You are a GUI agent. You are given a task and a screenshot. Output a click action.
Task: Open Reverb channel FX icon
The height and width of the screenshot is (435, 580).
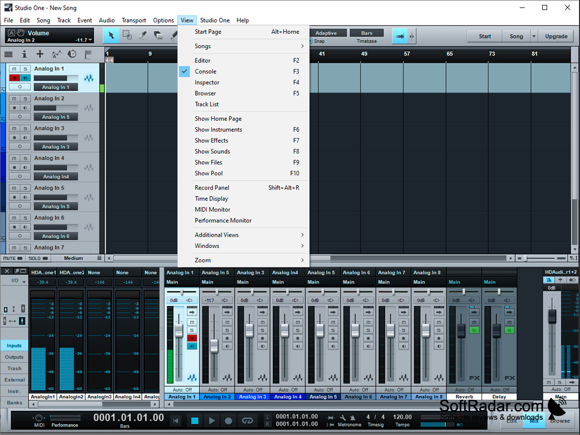[474, 378]
